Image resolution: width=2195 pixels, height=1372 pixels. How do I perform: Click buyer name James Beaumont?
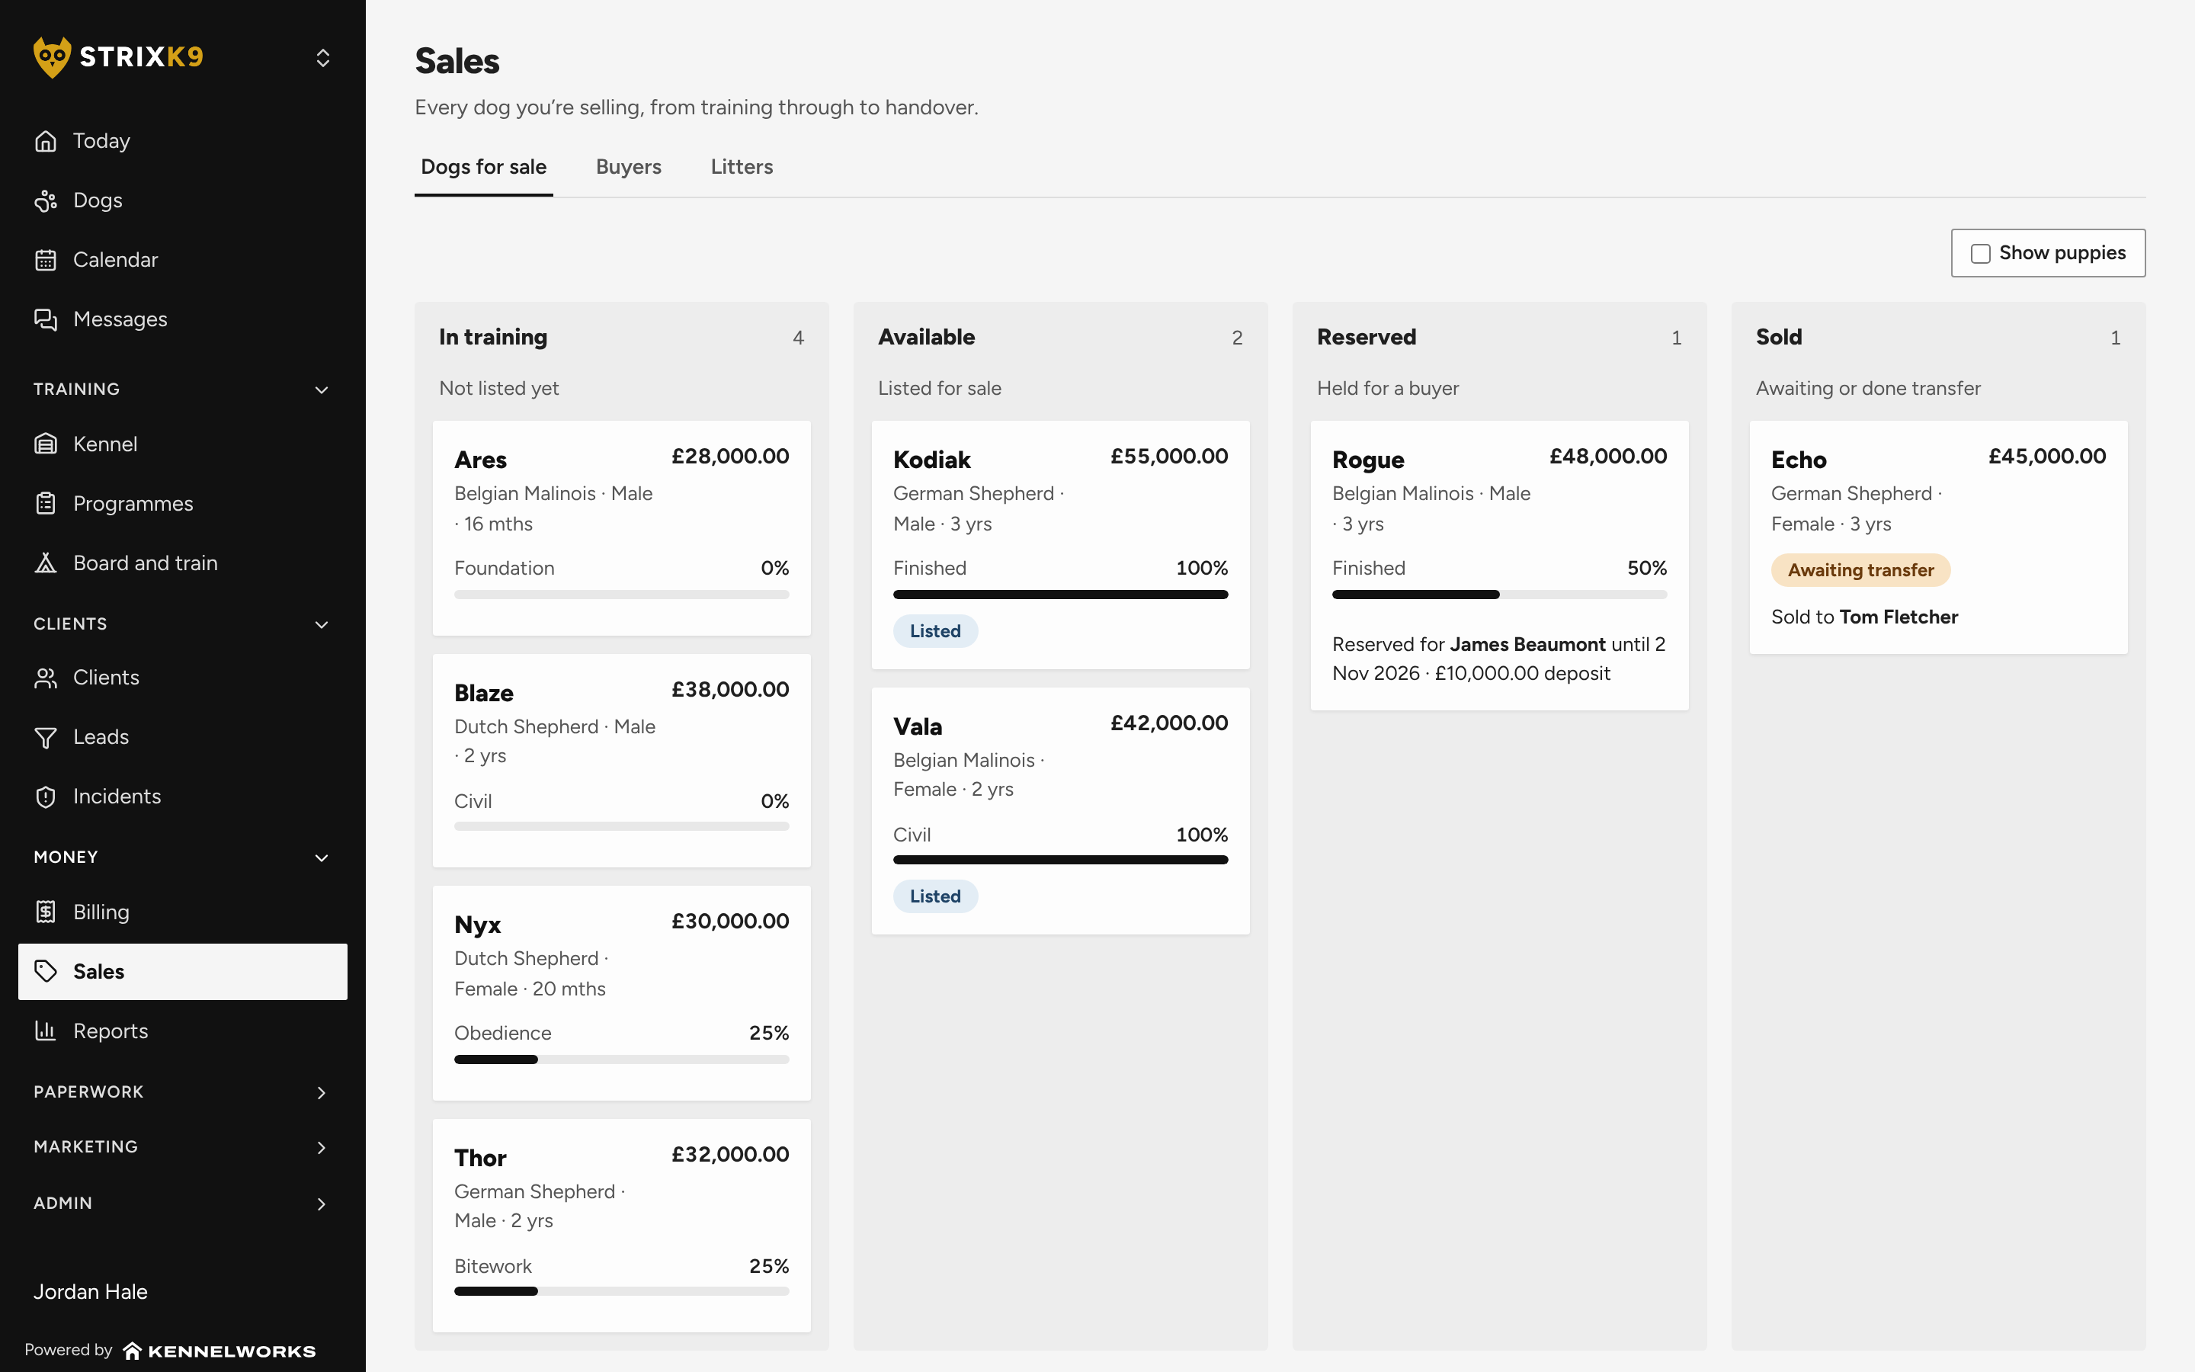(1527, 644)
